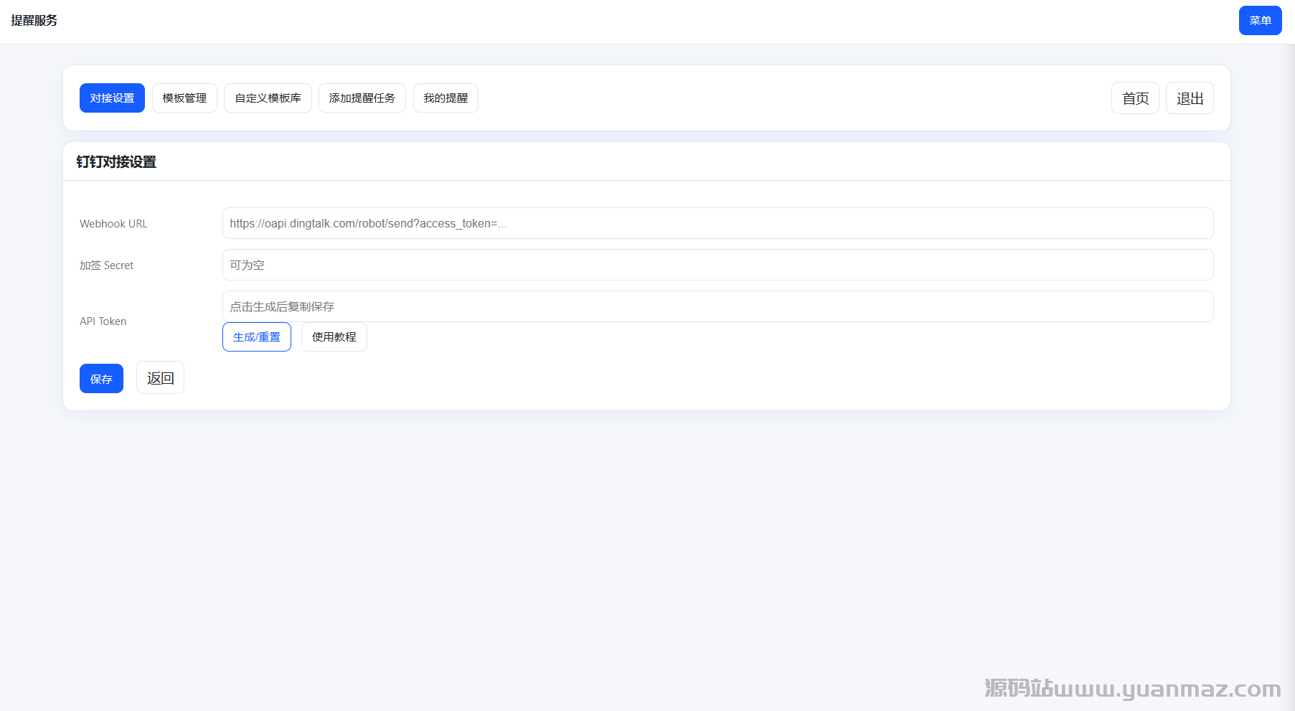The width and height of the screenshot is (1295, 711).
Task: Open the 模板管理 tab
Action: 184,98
